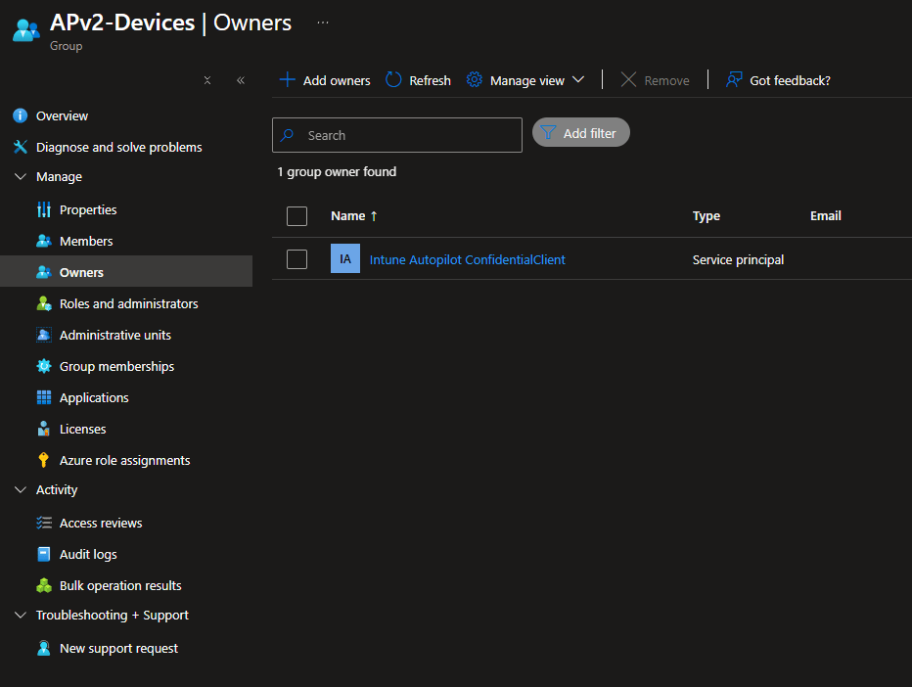912x687 pixels.
Task: Open Group memberships
Action: click(x=116, y=366)
